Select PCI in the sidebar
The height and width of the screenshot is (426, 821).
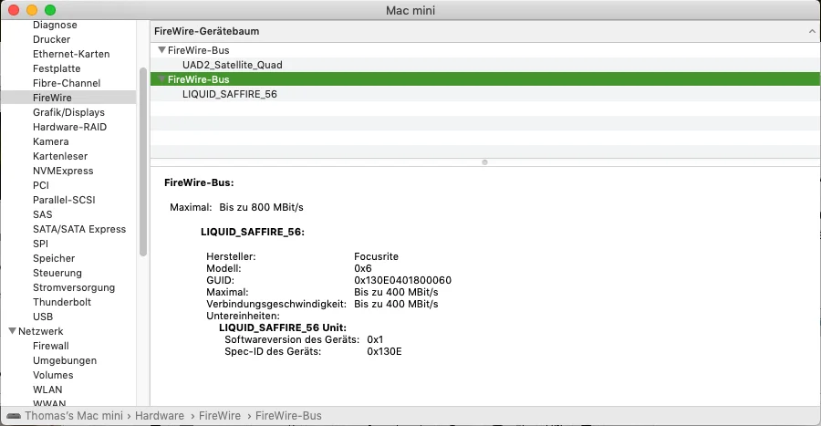pyautogui.click(x=41, y=185)
